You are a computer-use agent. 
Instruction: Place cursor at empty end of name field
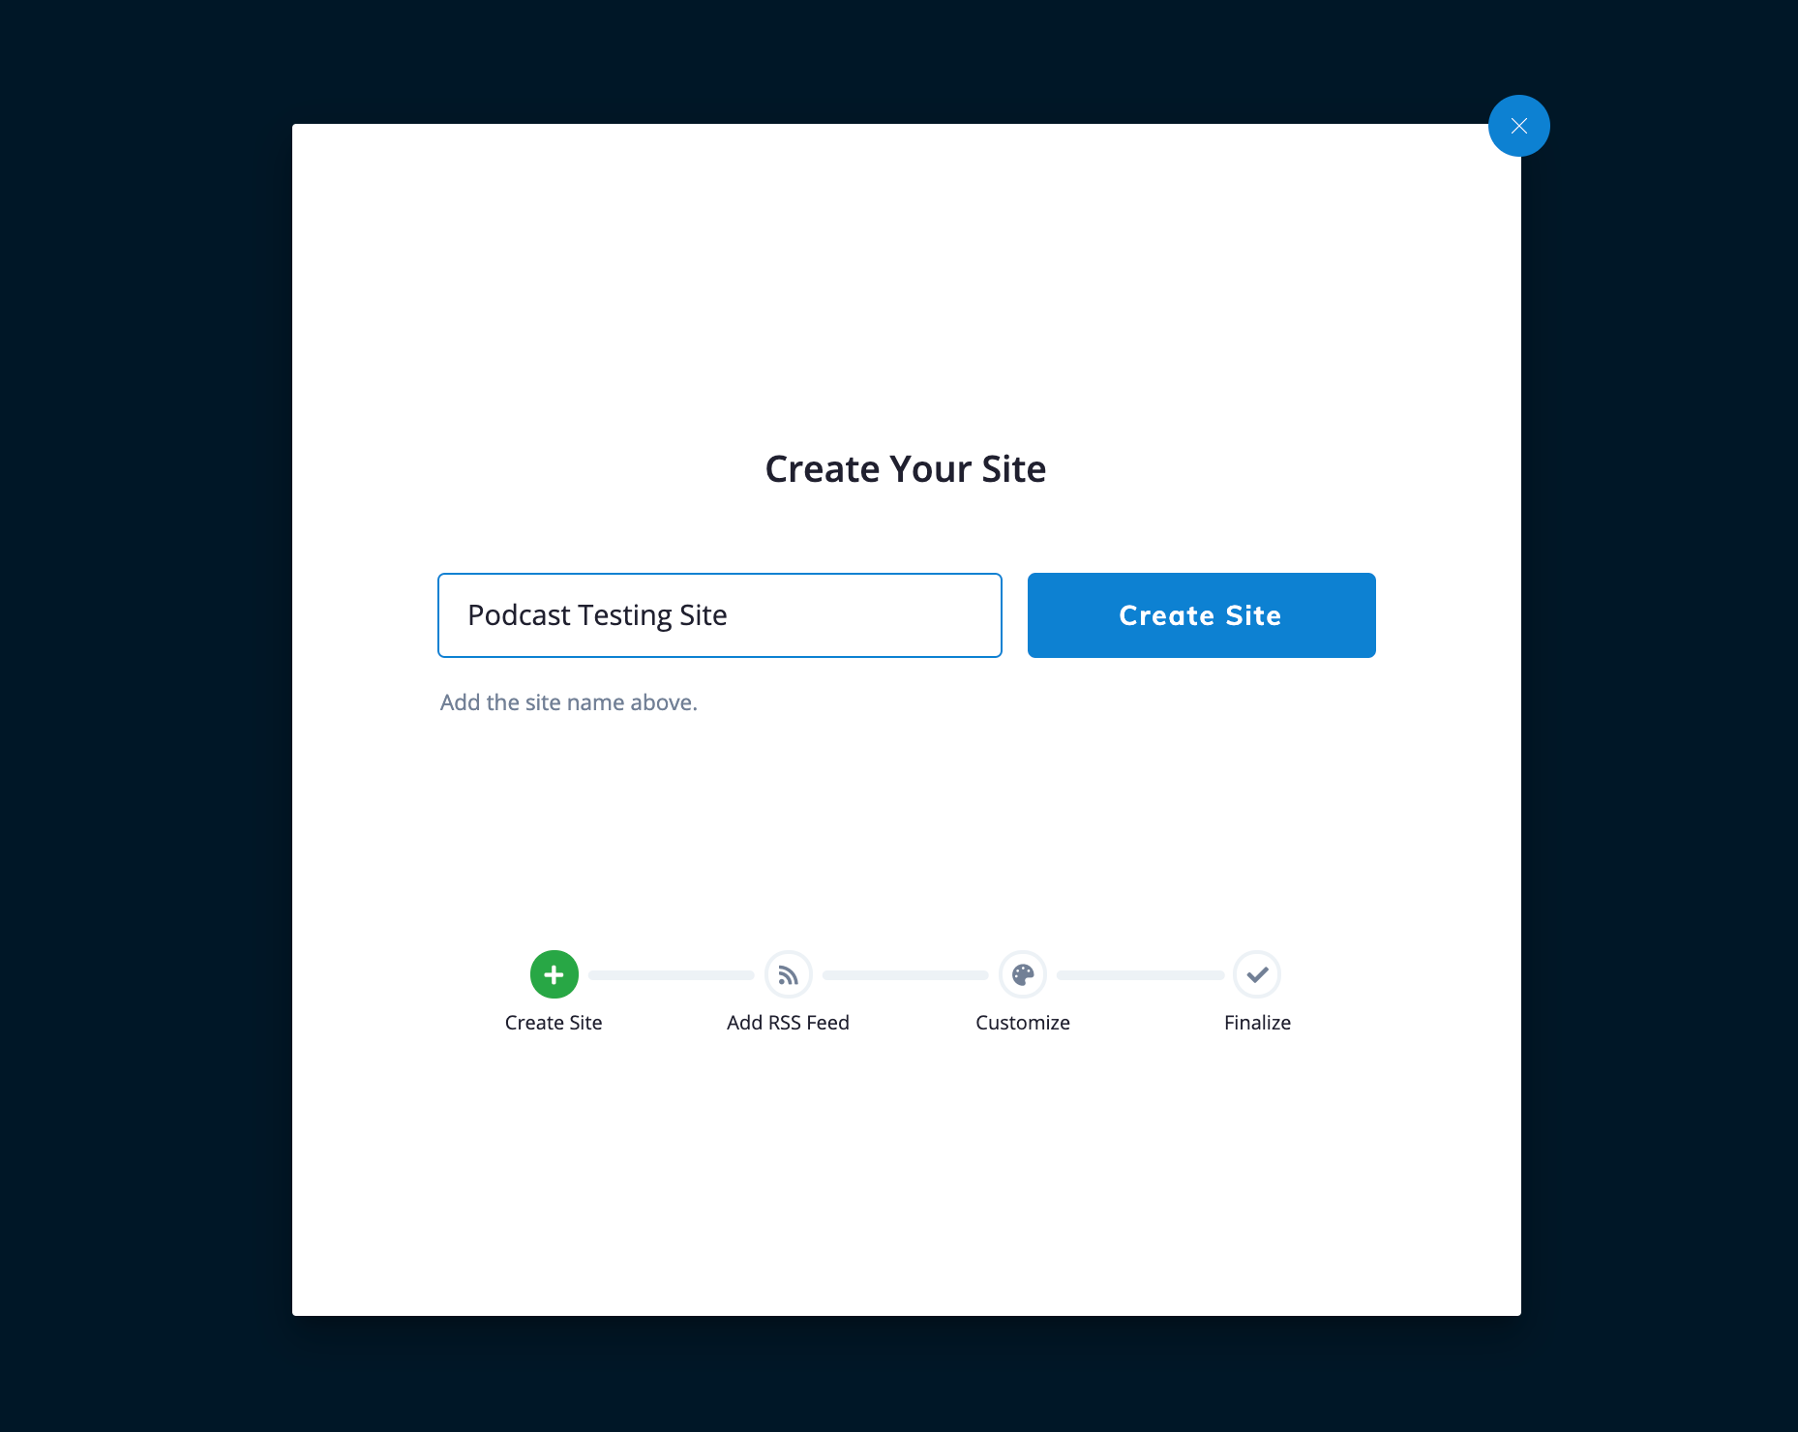pos(871,615)
